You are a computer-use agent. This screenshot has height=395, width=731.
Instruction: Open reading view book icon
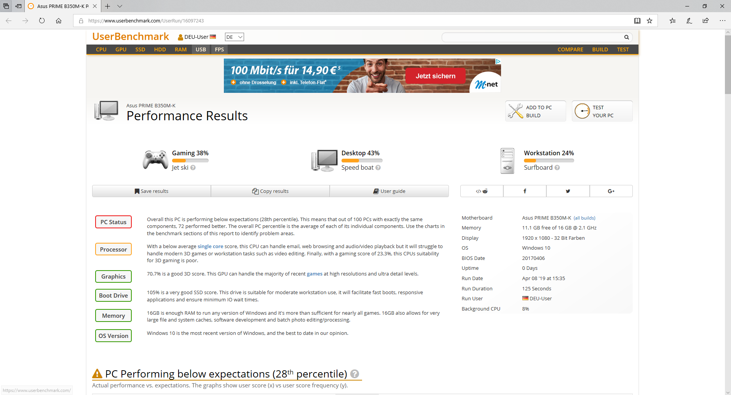click(x=637, y=21)
